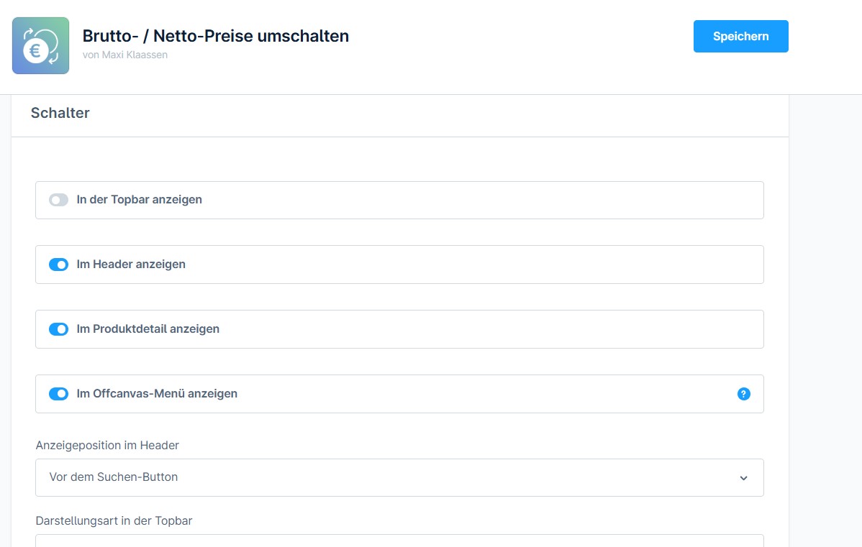The width and height of the screenshot is (862, 547).
Task: Click the plugin title 'Brutto- / Netto-Preise umschalten'
Action: click(x=216, y=35)
